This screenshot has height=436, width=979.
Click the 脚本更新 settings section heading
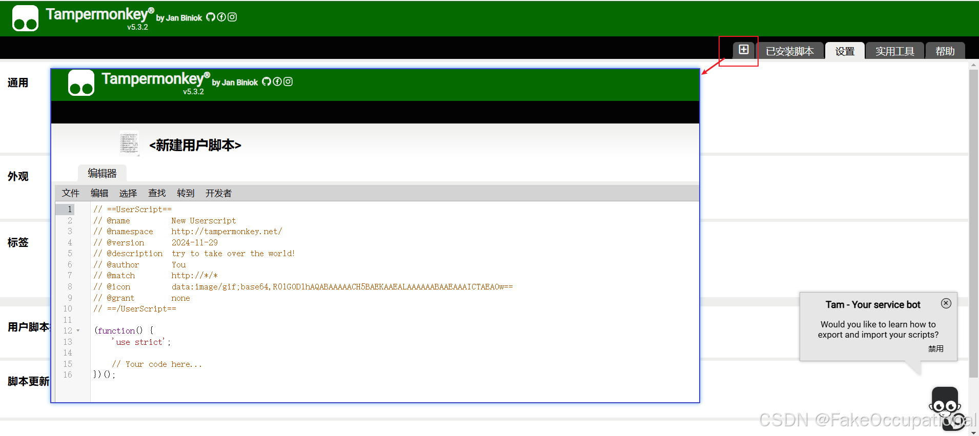pos(29,381)
